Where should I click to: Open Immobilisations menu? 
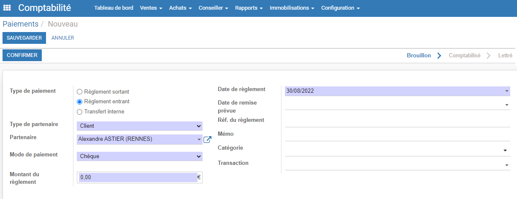click(x=292, y=8)
